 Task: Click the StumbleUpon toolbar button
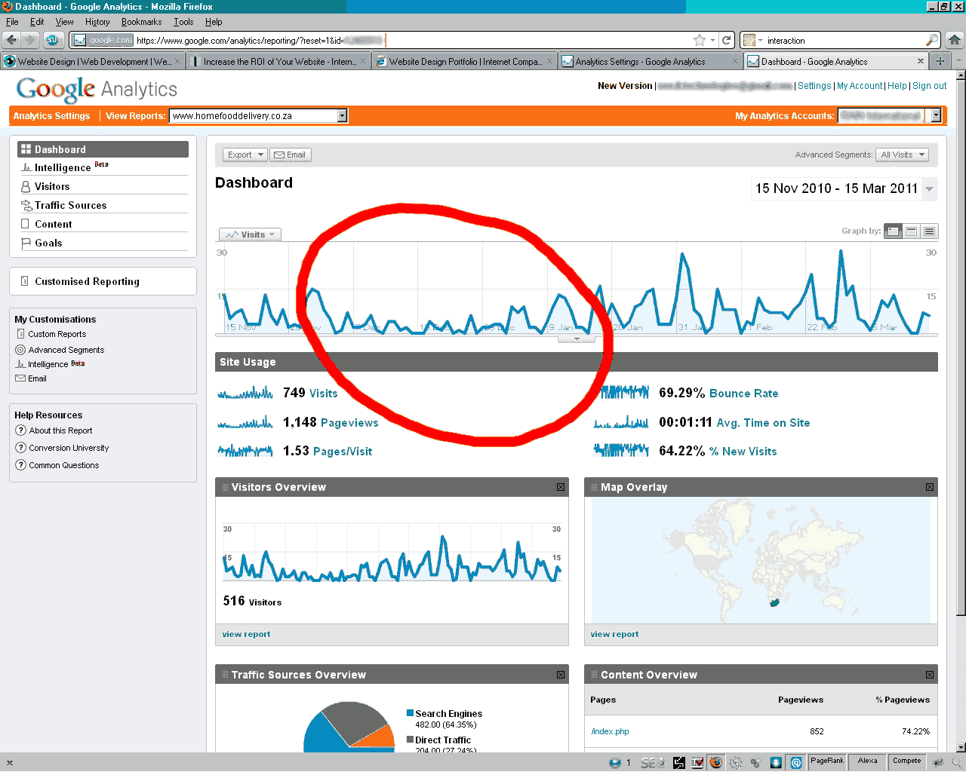click(52, 40)
